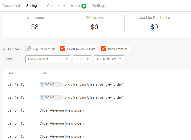Click first CLEARING progress bar
Image resolution: width=191 pixels, height=140 pixels.
(x=50, y=84)
